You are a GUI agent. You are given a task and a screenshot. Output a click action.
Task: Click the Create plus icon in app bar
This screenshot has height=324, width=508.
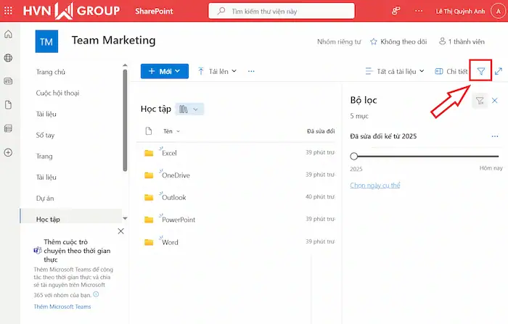8,152
